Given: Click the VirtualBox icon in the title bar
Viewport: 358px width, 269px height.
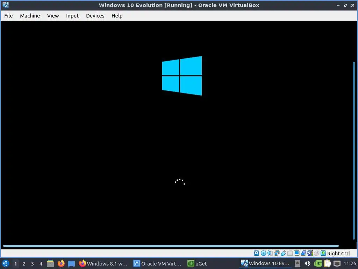Looking at the screenshot, I should (6, 5).
